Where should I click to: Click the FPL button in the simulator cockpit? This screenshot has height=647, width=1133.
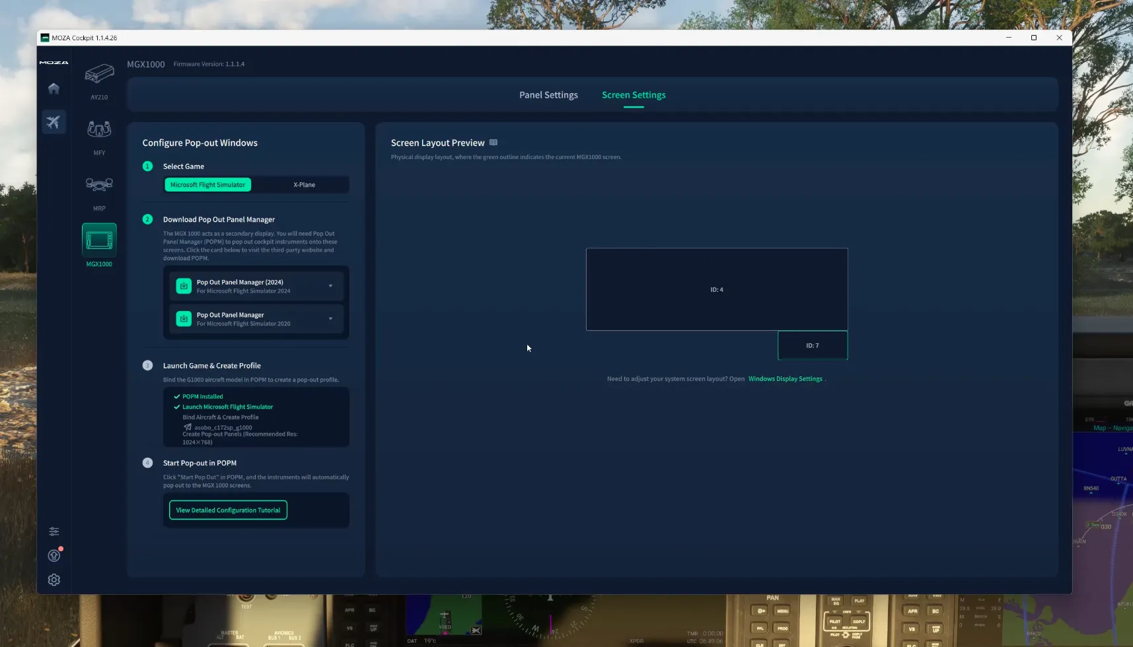tap(760, 628)
